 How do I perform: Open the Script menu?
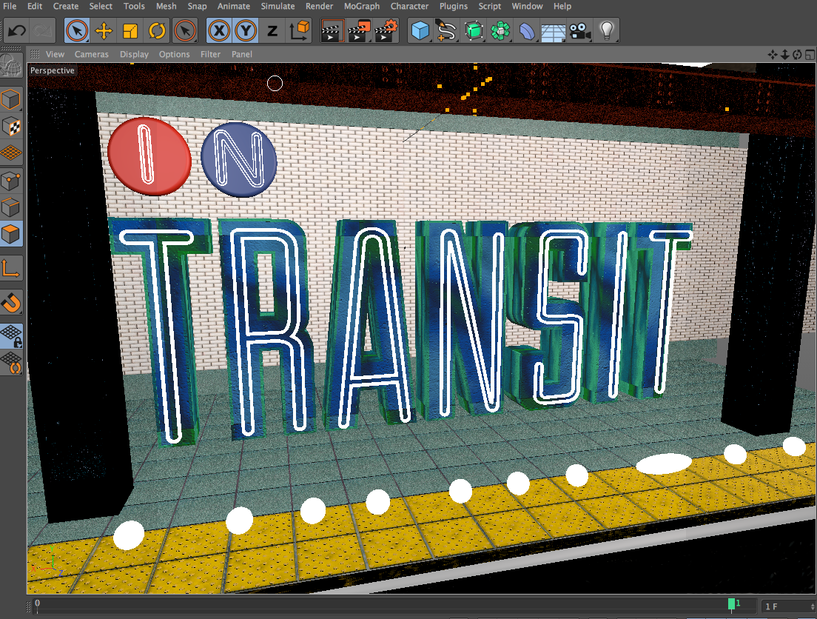(x=490, y=6)
